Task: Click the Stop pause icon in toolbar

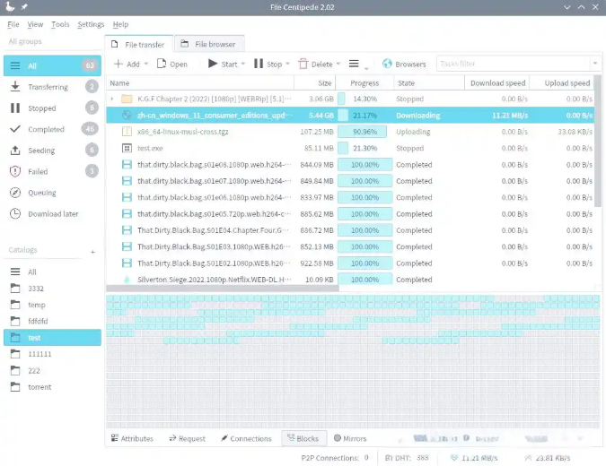Action: pos(259,64)
